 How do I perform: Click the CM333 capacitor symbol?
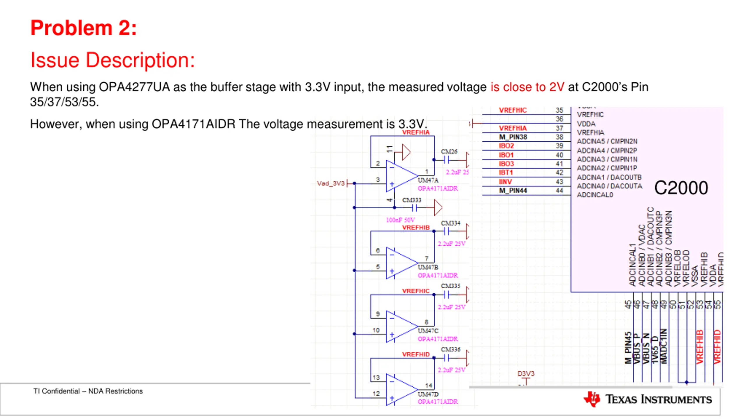415,208
